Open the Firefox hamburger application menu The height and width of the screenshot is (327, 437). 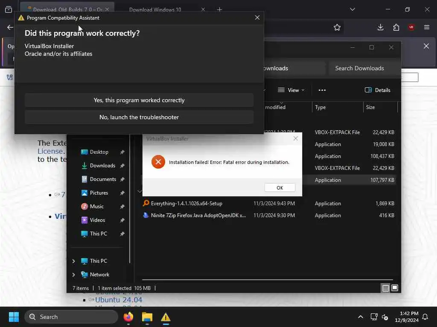point(427,27)
